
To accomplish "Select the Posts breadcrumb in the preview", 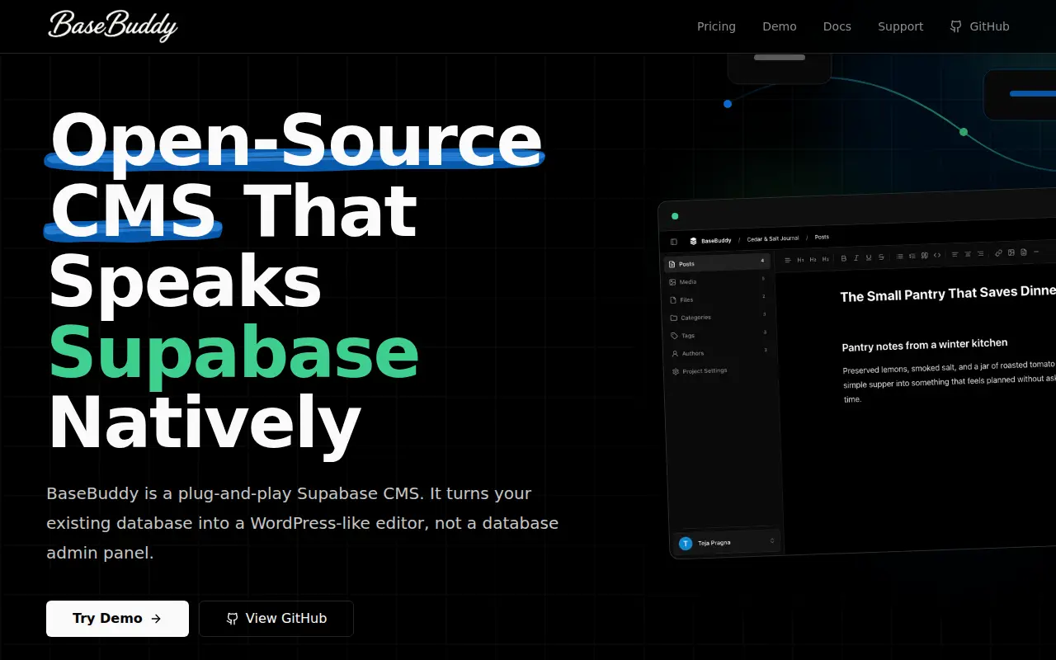I will click(822, 238).
